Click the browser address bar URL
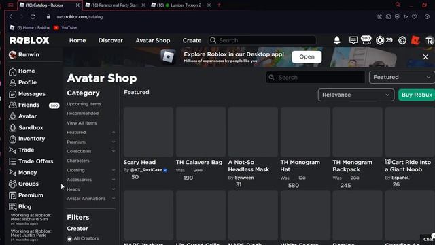Image resolution: width=435 pixels, height=245 pixels. coord(80,17)
